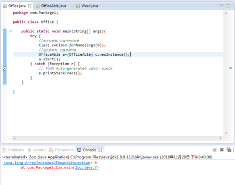
Task: Open the Zoo.java:7 stack trace link
Action: tap(86, 168)
